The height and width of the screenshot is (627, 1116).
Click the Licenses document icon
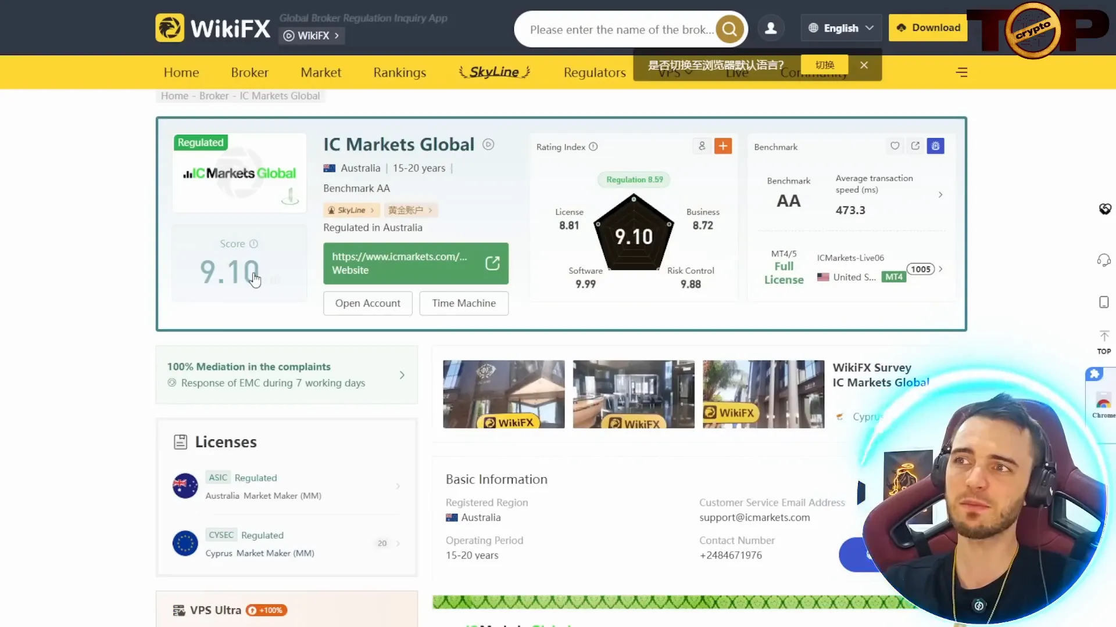click(180, 442)
